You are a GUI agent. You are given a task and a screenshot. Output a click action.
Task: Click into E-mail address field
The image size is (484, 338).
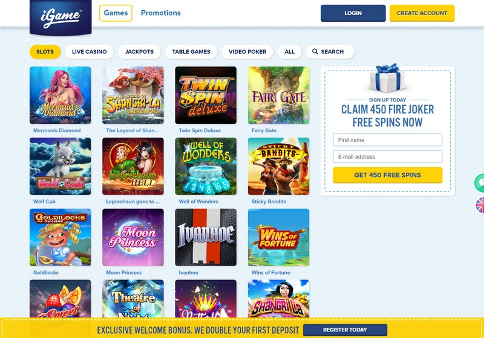click(x=387, y=157)
